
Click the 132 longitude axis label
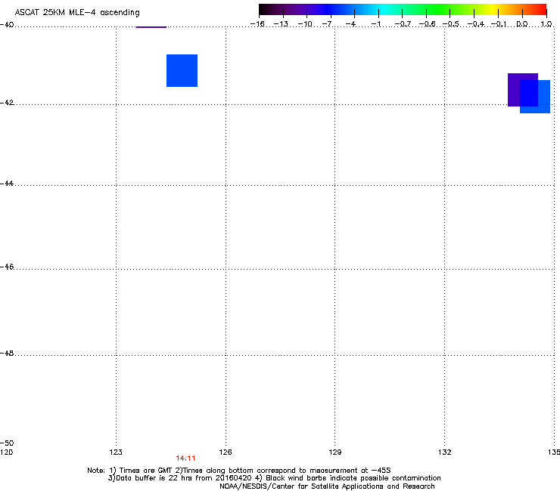coord(445,452)
